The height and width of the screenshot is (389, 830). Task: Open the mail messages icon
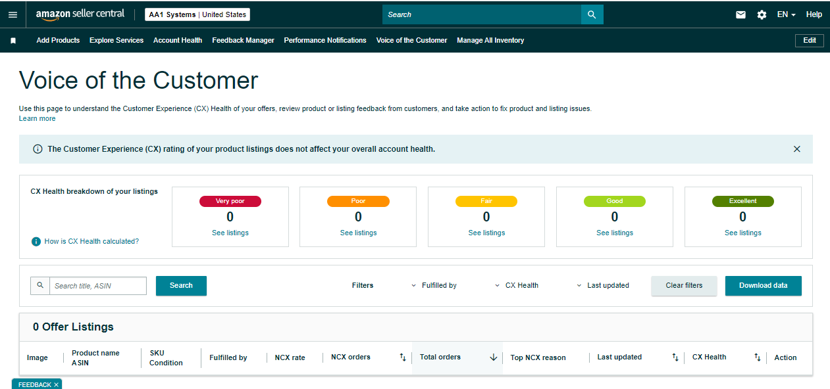click(x=740, y=14)
